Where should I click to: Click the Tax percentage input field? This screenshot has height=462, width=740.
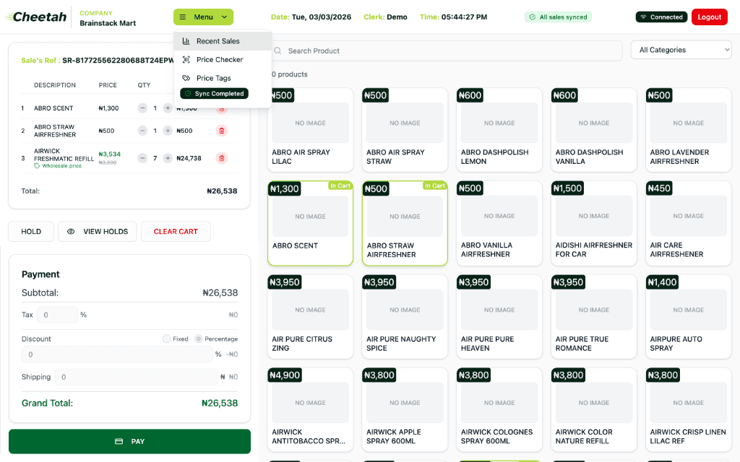pyautogui.click(x=57, y=315)
